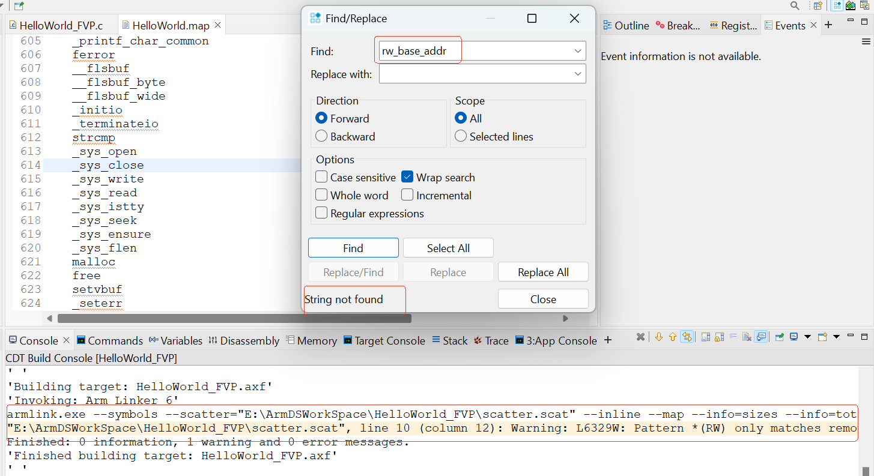874x476 pixels.
Task: Enable the Case sensitive checkbox
Action: pyautogui.click(x=321, y=178)
